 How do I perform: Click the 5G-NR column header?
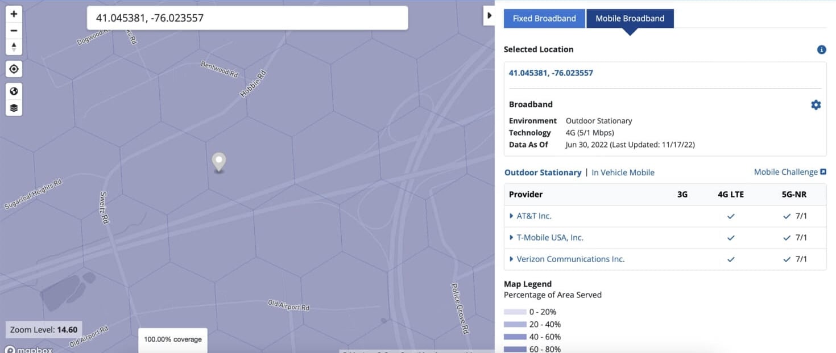tap(794, 195)
